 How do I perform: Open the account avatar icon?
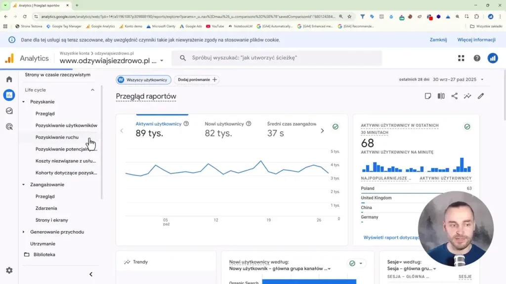point(493,58)
